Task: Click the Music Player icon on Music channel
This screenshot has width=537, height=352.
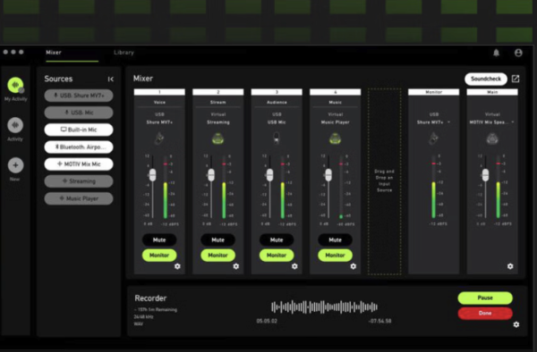Action: (335, 138)
